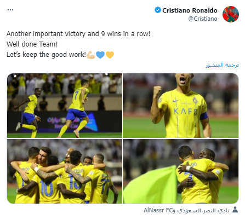Screen dimensions: 245x220
Task: Click the Arabic translate post link
Action: [222, 65]
